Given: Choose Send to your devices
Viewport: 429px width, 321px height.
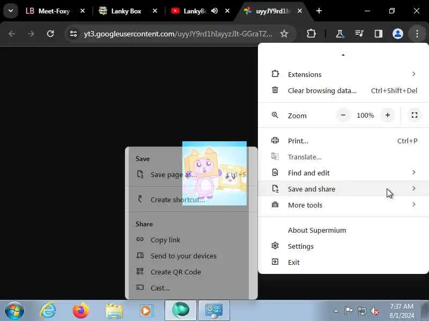Looking at the screenshot, I should coord(191,256).
